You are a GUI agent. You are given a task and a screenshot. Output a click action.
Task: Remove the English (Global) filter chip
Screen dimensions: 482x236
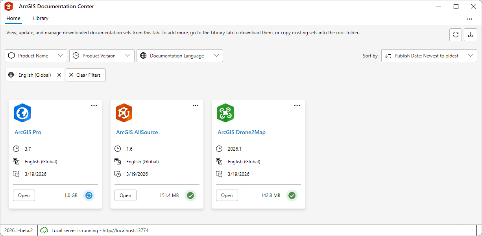coord(59,75)
